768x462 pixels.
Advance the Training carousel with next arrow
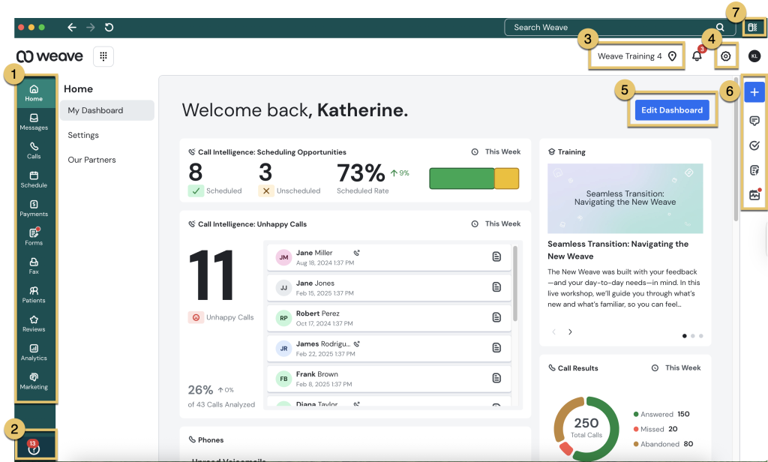(x=570, y=331)
